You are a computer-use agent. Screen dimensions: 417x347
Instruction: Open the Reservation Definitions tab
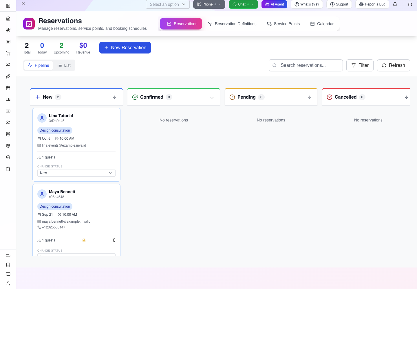[232, 24]
